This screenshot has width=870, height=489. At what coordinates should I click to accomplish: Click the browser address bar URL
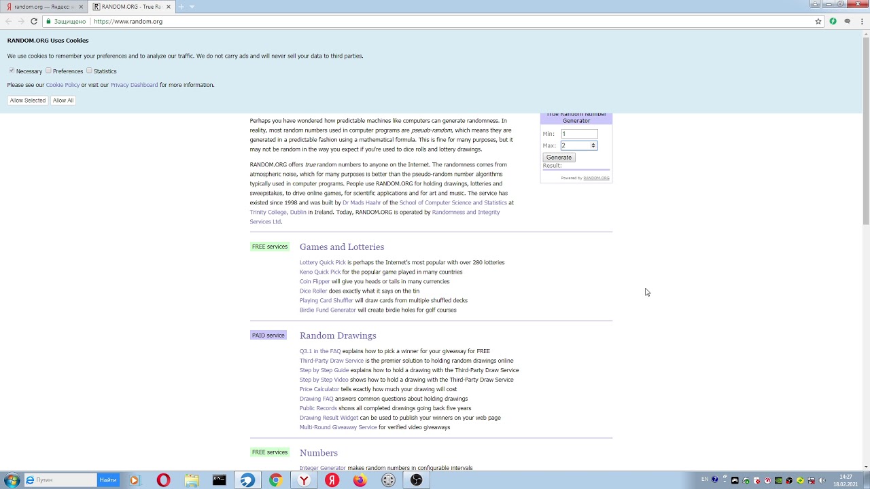(128, 21)
